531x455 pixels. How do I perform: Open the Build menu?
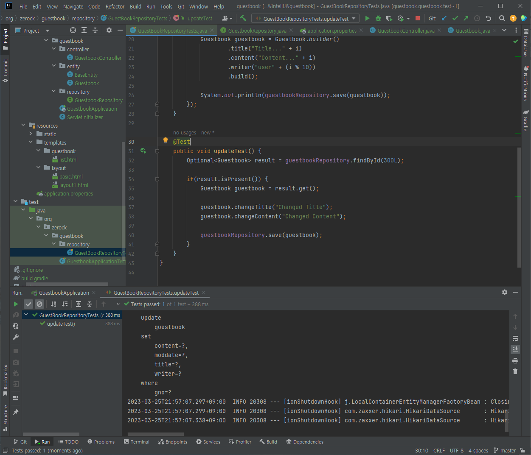[135, 6]
